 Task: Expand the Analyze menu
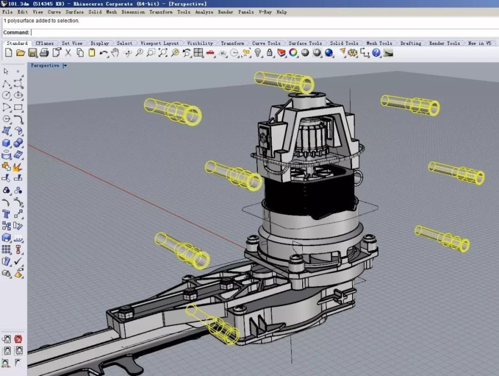[203, 12]
